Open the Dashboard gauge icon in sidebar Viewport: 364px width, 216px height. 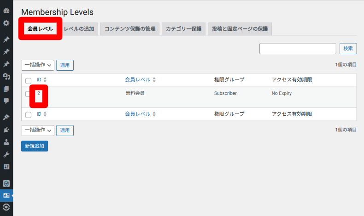point(6,11)
